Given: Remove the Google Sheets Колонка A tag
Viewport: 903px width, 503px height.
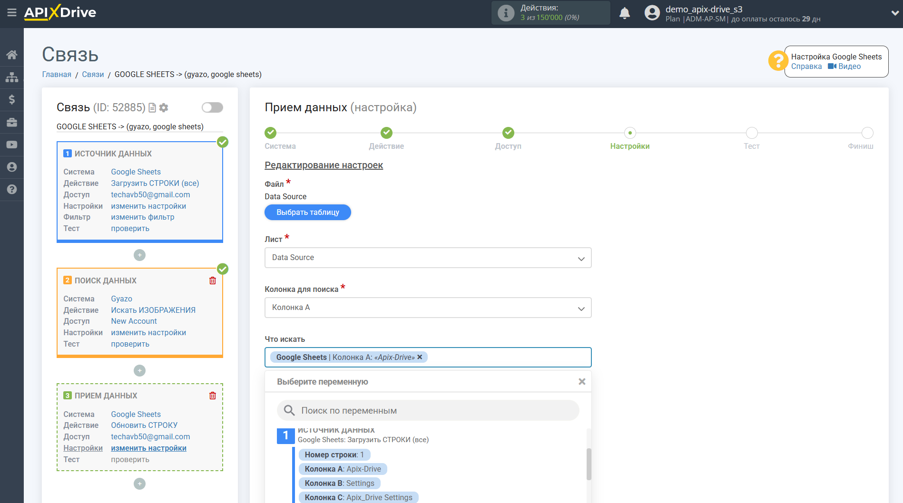Looking at the screenshot, I should tap(420, 357).
